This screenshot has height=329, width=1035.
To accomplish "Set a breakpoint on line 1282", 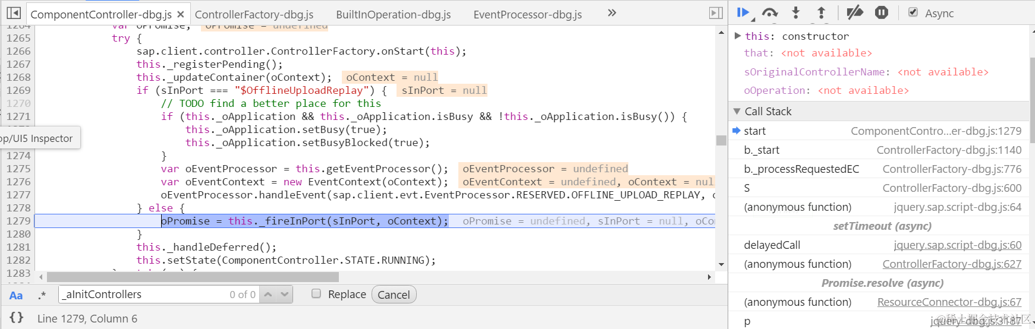I will (x=18, y=260).
